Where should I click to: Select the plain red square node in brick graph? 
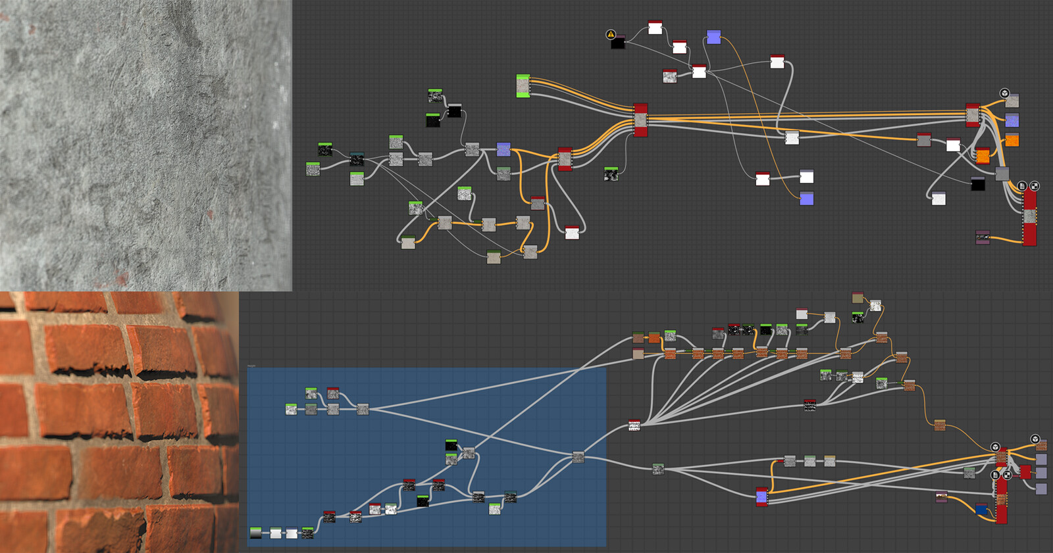tap(1025, 471)
